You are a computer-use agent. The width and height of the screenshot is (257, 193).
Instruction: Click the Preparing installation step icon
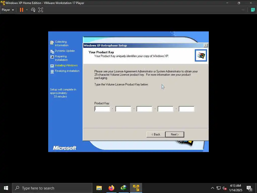[x=52, y=57]
